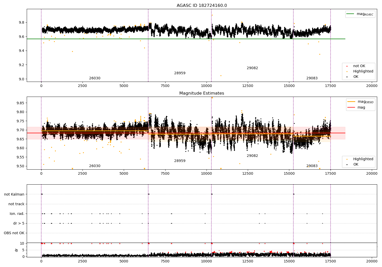Click the 20000 x-axis tick under top plot
The height and width of the screenshot is (267, 382).
point(372,86)
